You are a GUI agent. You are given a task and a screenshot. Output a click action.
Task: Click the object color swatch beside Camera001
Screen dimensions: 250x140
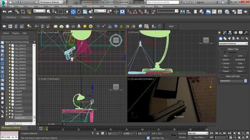(x=246, y=81)
